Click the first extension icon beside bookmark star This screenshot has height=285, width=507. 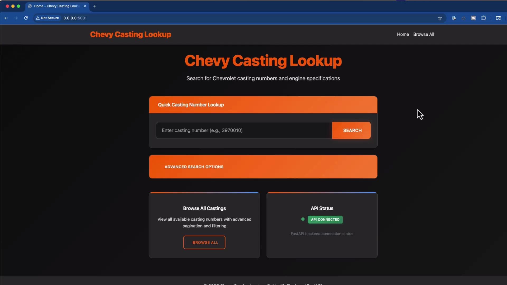(454, 18)
